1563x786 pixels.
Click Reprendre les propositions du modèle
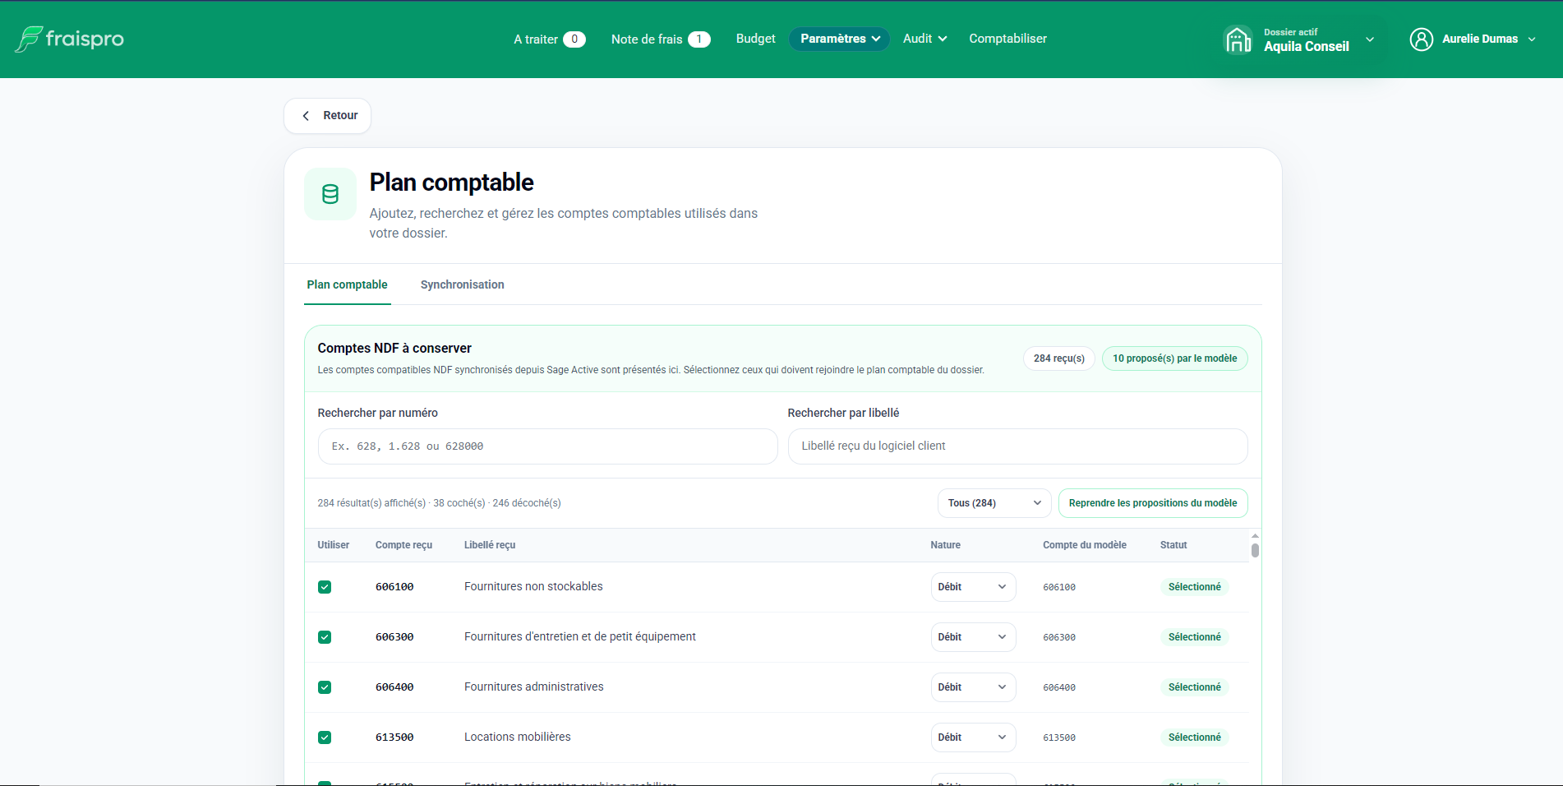click(x=1153, y=503)
